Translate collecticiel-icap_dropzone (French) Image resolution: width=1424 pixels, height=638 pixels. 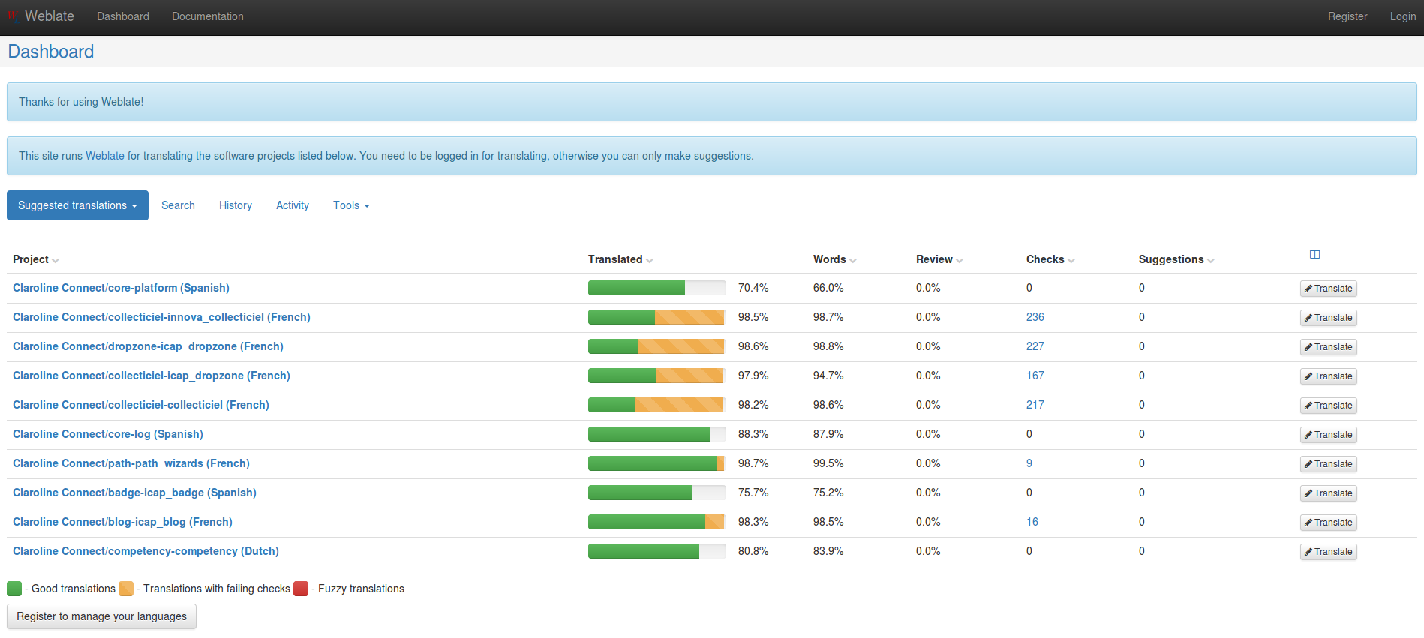pos(1329,376)
